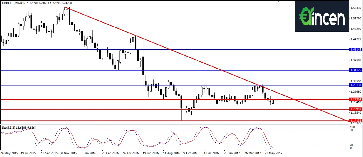363x157 pixels.
Task: Click the 9 Oct 2016 date label
Action: pos(191,153)
